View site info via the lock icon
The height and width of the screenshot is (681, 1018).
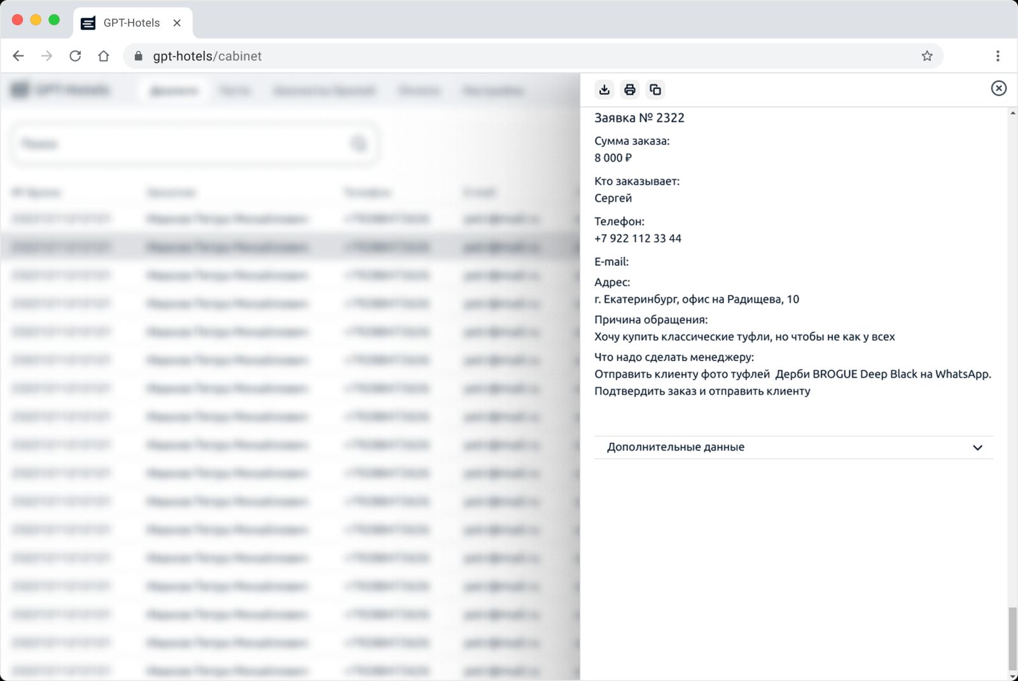point(139,56)
